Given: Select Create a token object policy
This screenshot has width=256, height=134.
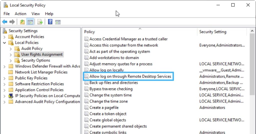Looking at the screenshot, I should tap(108, 114).
